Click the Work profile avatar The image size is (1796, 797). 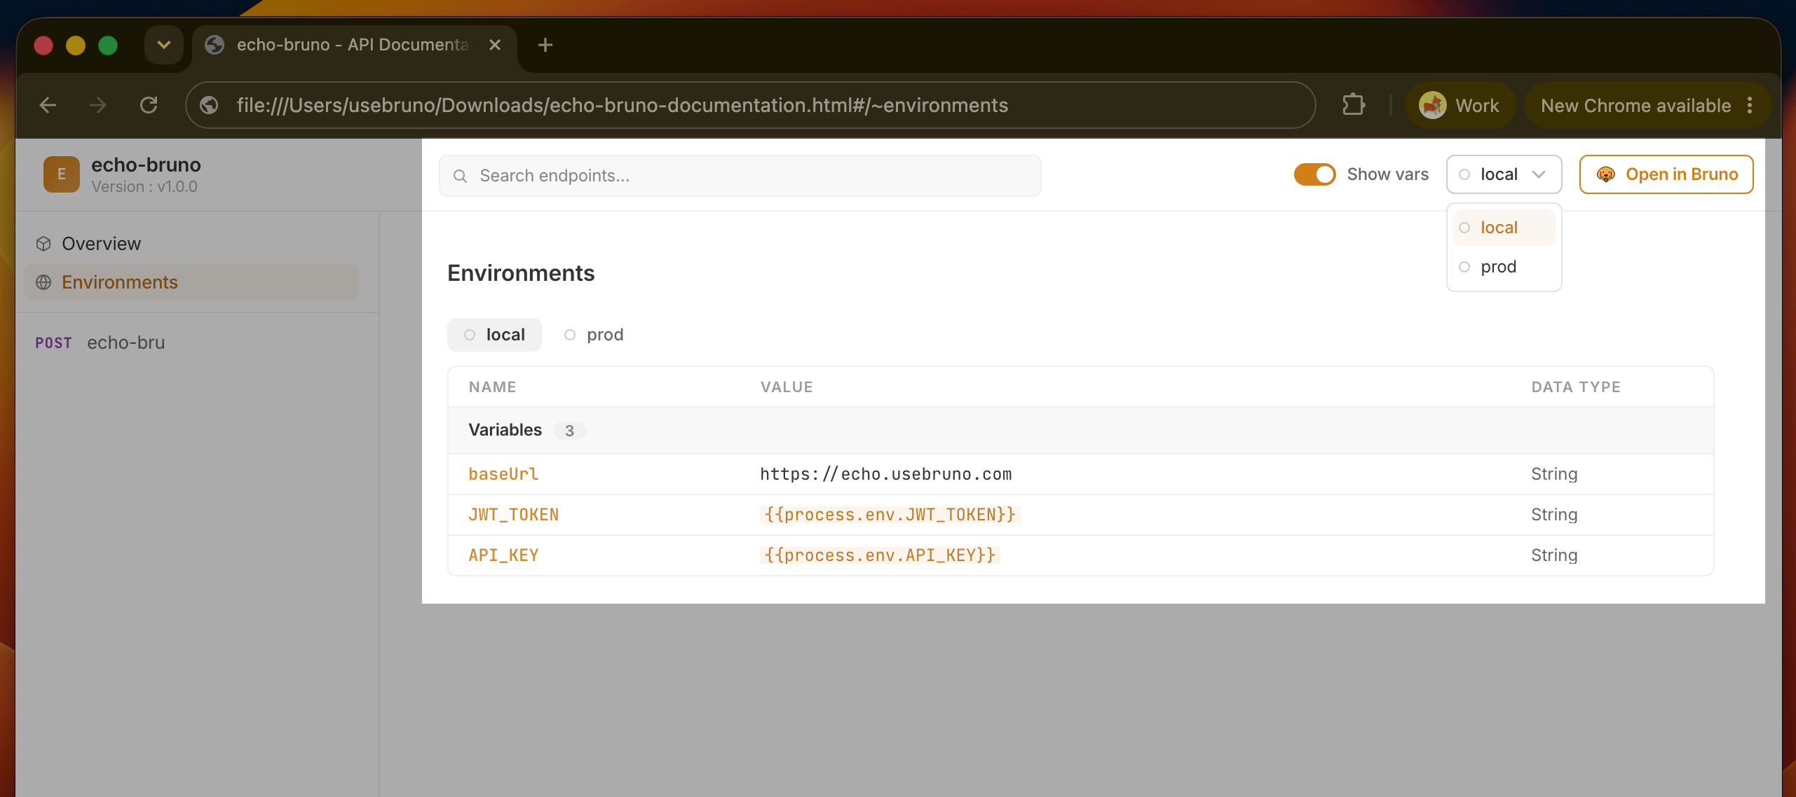click(x=1433, y=105)
